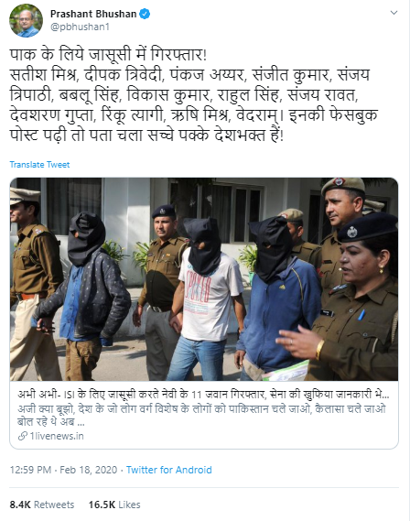Open the 1livenews.in domain link
The image size is (410, 521).
(x=57, y=436)
